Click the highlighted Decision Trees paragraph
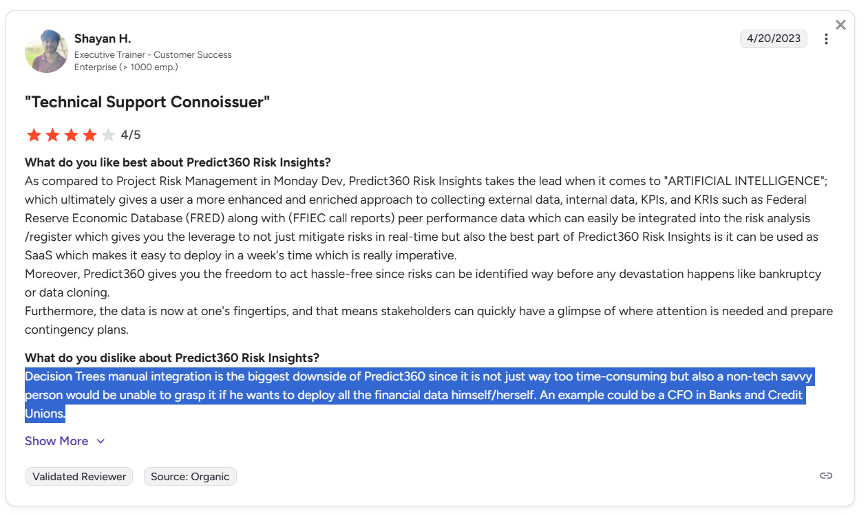868x516 pixels. [419, 396]
